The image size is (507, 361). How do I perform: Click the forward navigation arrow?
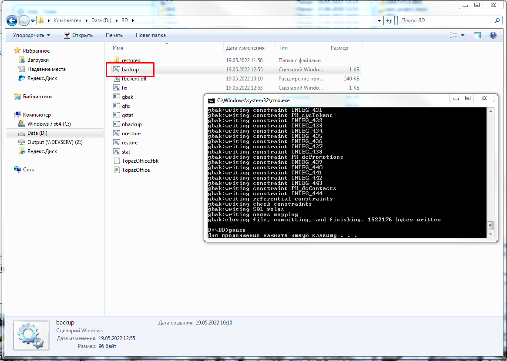[x=24, y=21]
